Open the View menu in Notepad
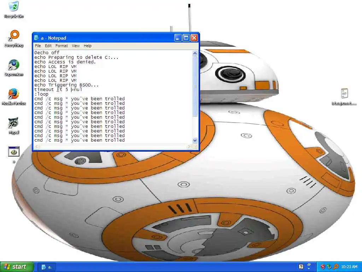 [76, 46]
